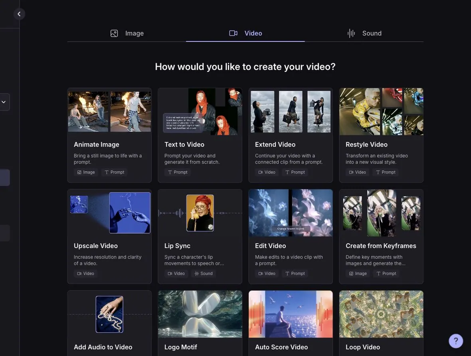This screenshot has height=356, width=471.
Task: Select the Add Audio pearls thumbnail
Action: (x=109, y=314)
